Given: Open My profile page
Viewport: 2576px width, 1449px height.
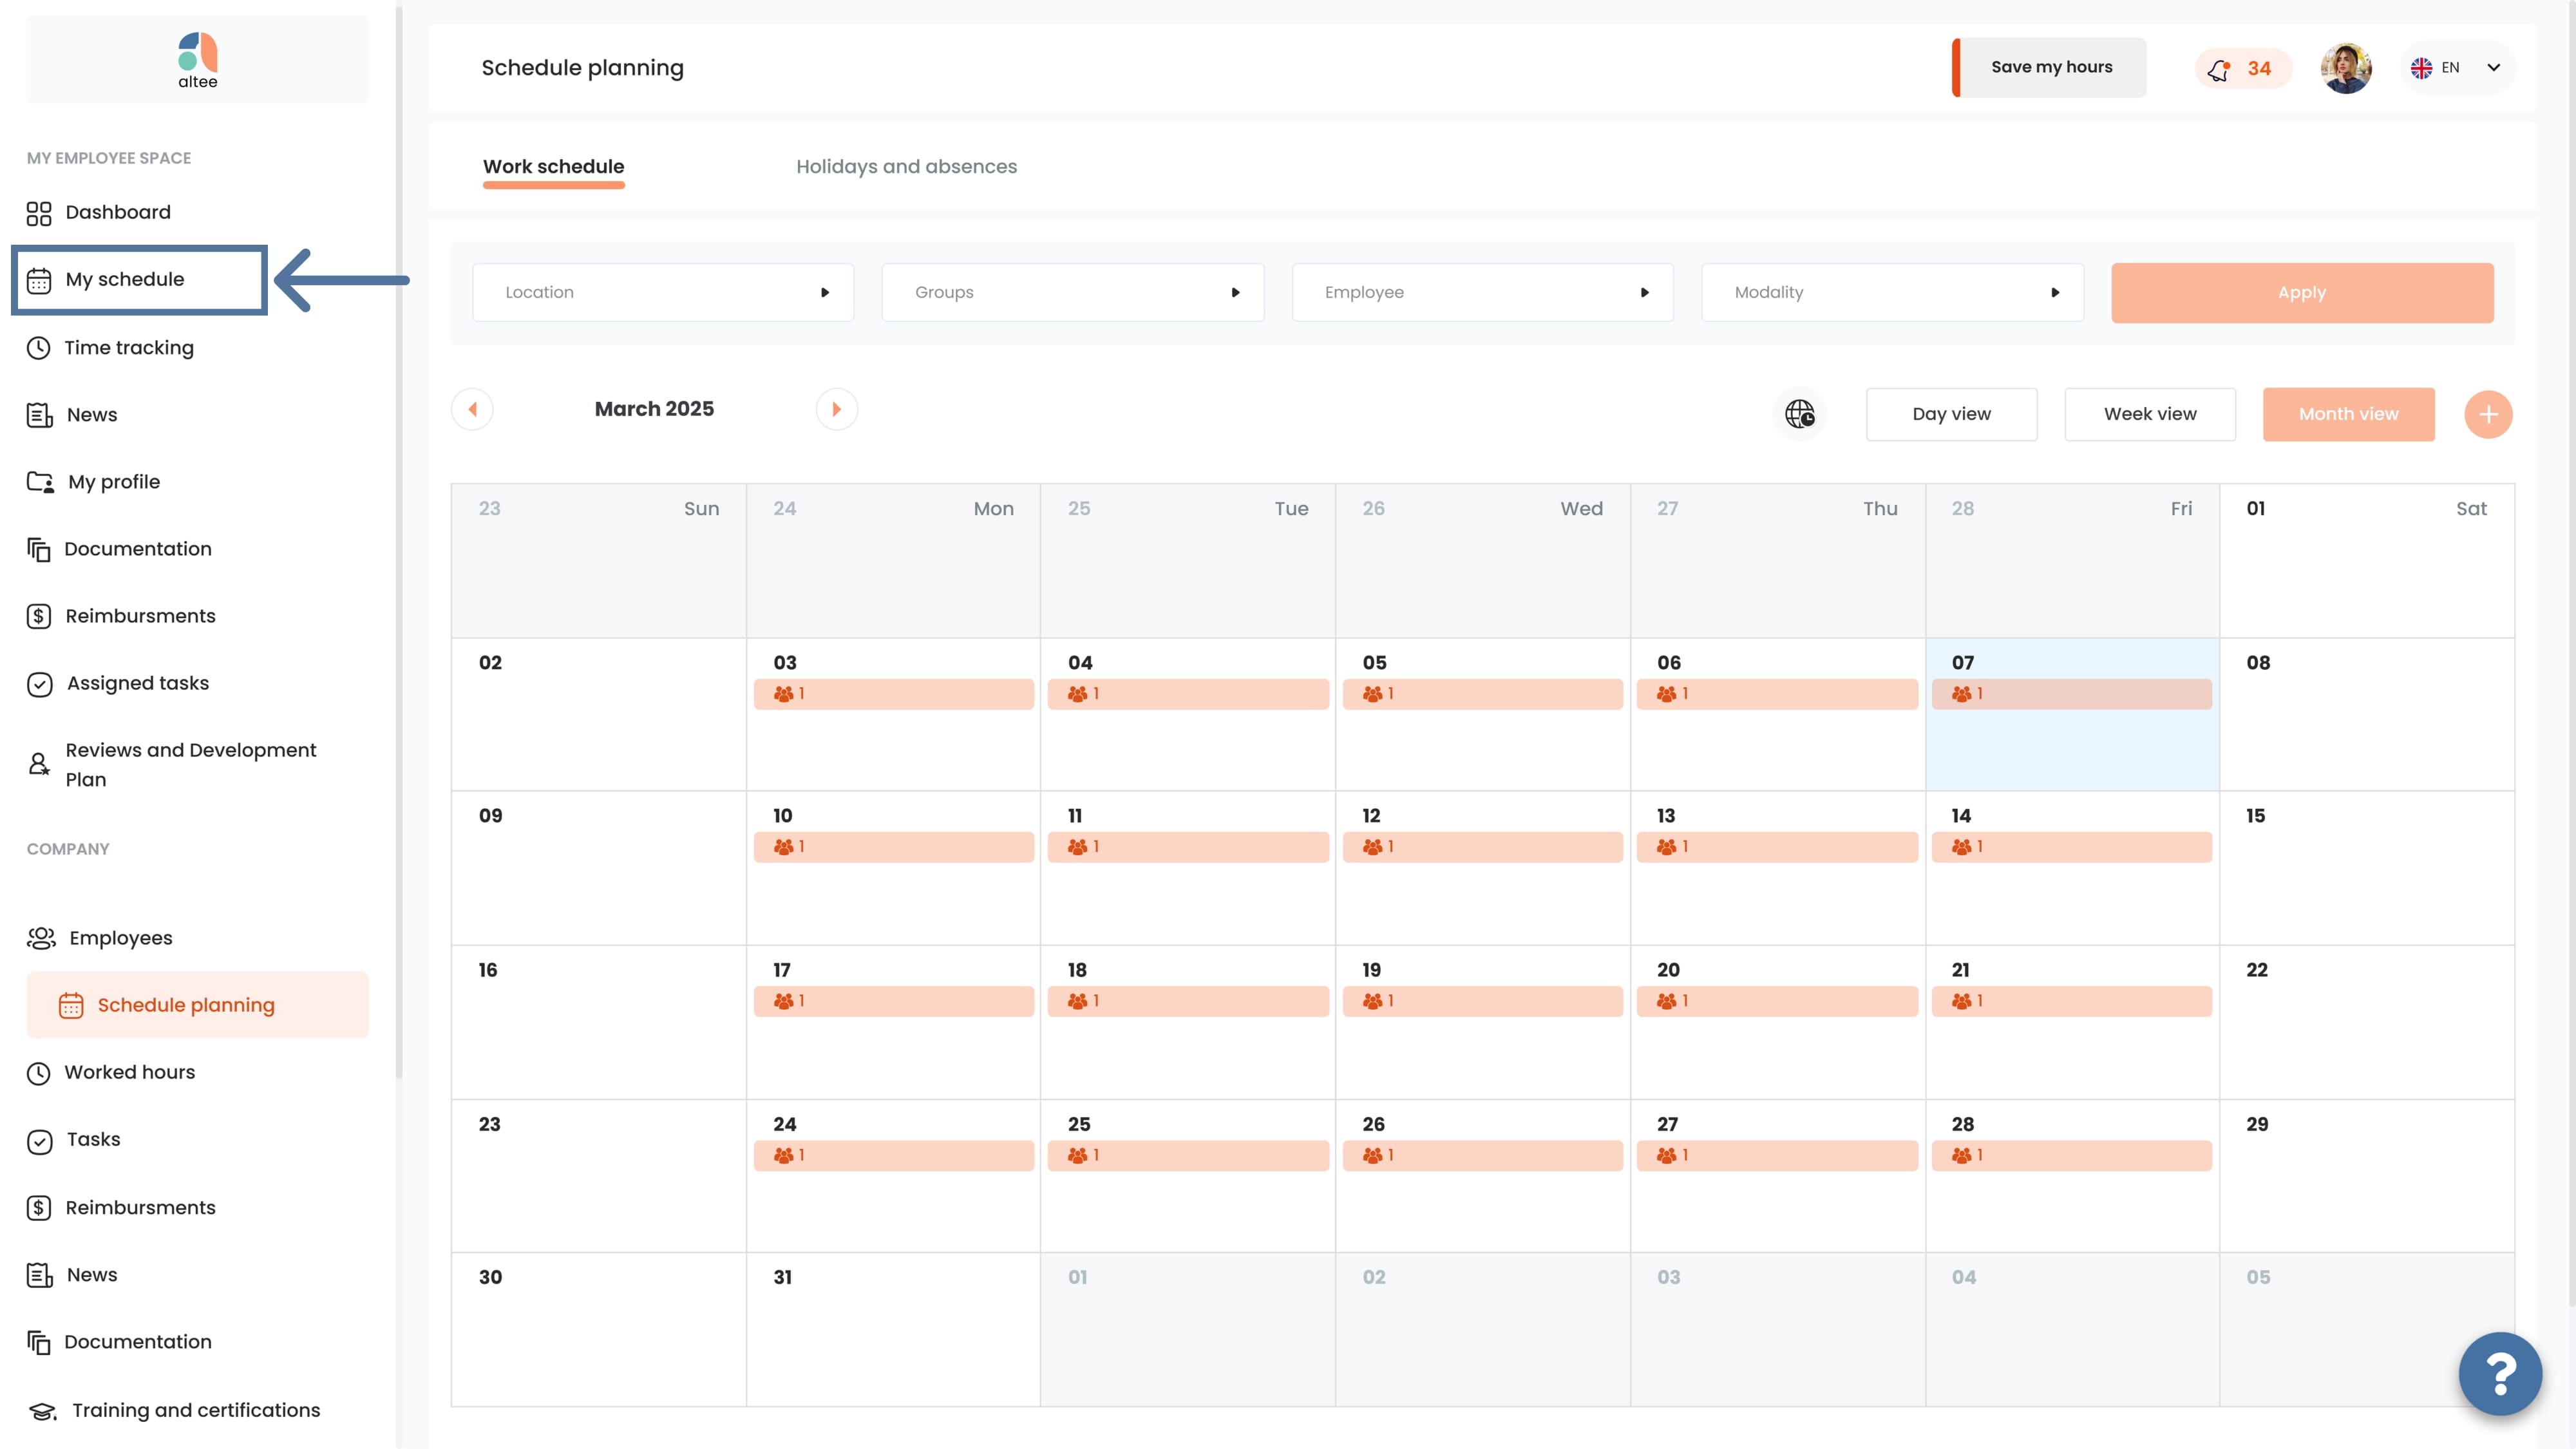Looking at the screenshot, I should coord(93,482).
